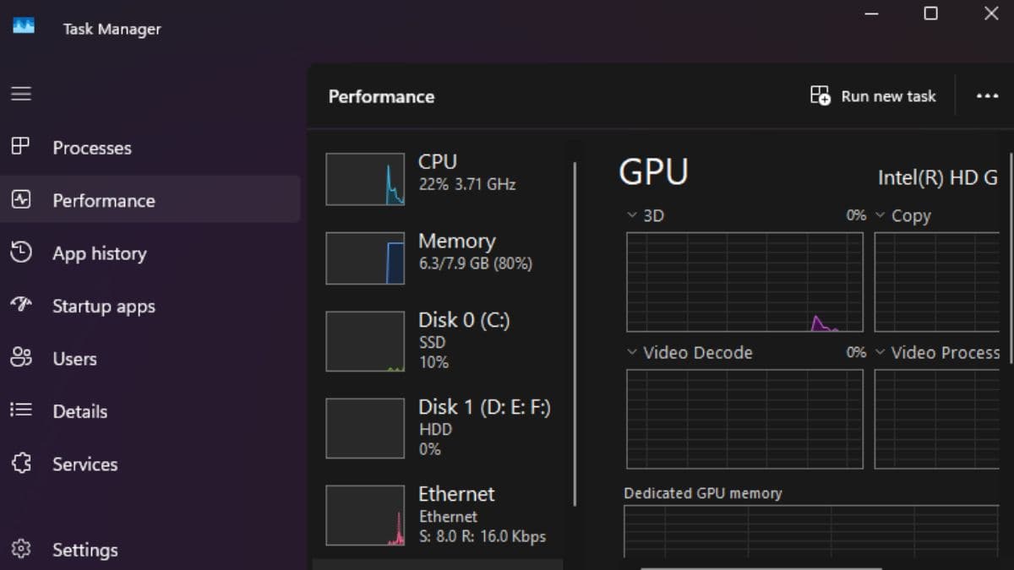Click the Run new task button
Viewport: 1014px width, 570px height.
[872, 95]
